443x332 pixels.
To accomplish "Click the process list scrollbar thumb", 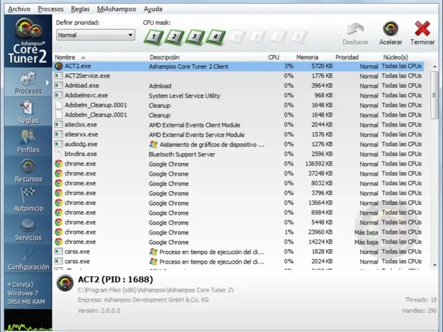I will coord(434,95).
